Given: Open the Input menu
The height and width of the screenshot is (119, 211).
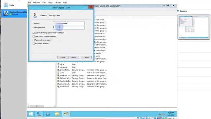Looking at the screenshot, I should pos(50,3).
